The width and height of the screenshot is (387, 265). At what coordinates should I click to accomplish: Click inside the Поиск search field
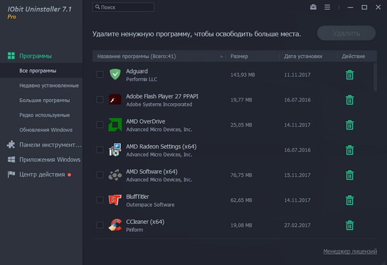(126, 7)
